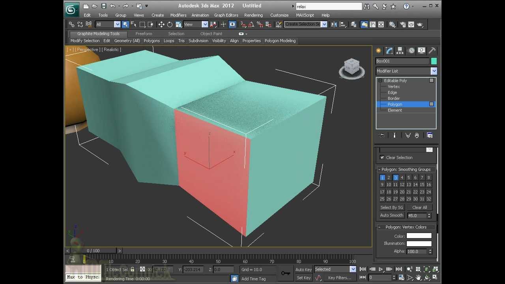Click the Align tool icon
Viewport: 505px width, 284px height.
coord(343,24)
